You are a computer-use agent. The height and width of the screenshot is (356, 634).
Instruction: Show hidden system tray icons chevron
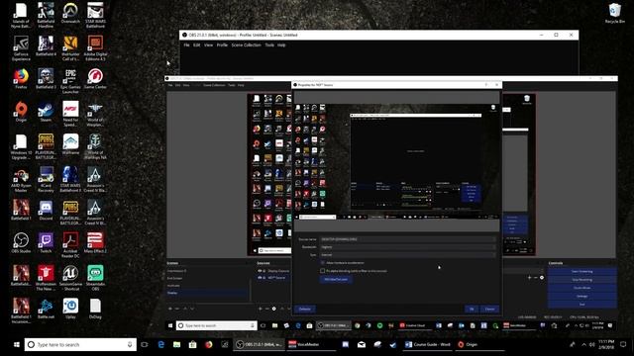[583, 345]
